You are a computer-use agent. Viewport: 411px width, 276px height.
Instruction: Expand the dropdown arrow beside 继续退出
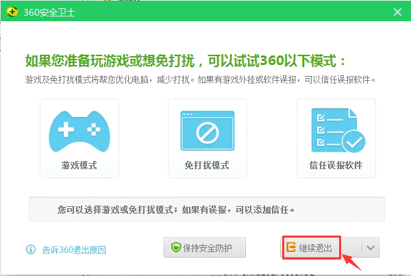[x=371, y=247]
